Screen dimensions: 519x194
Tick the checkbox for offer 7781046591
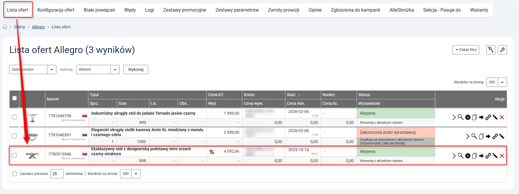coord(14,136)
